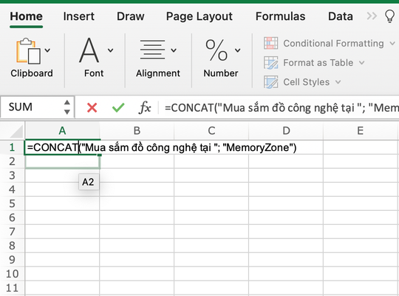The image size is (399, 296).
Task: Select row 6 header
Action: (x=12, y=218)
